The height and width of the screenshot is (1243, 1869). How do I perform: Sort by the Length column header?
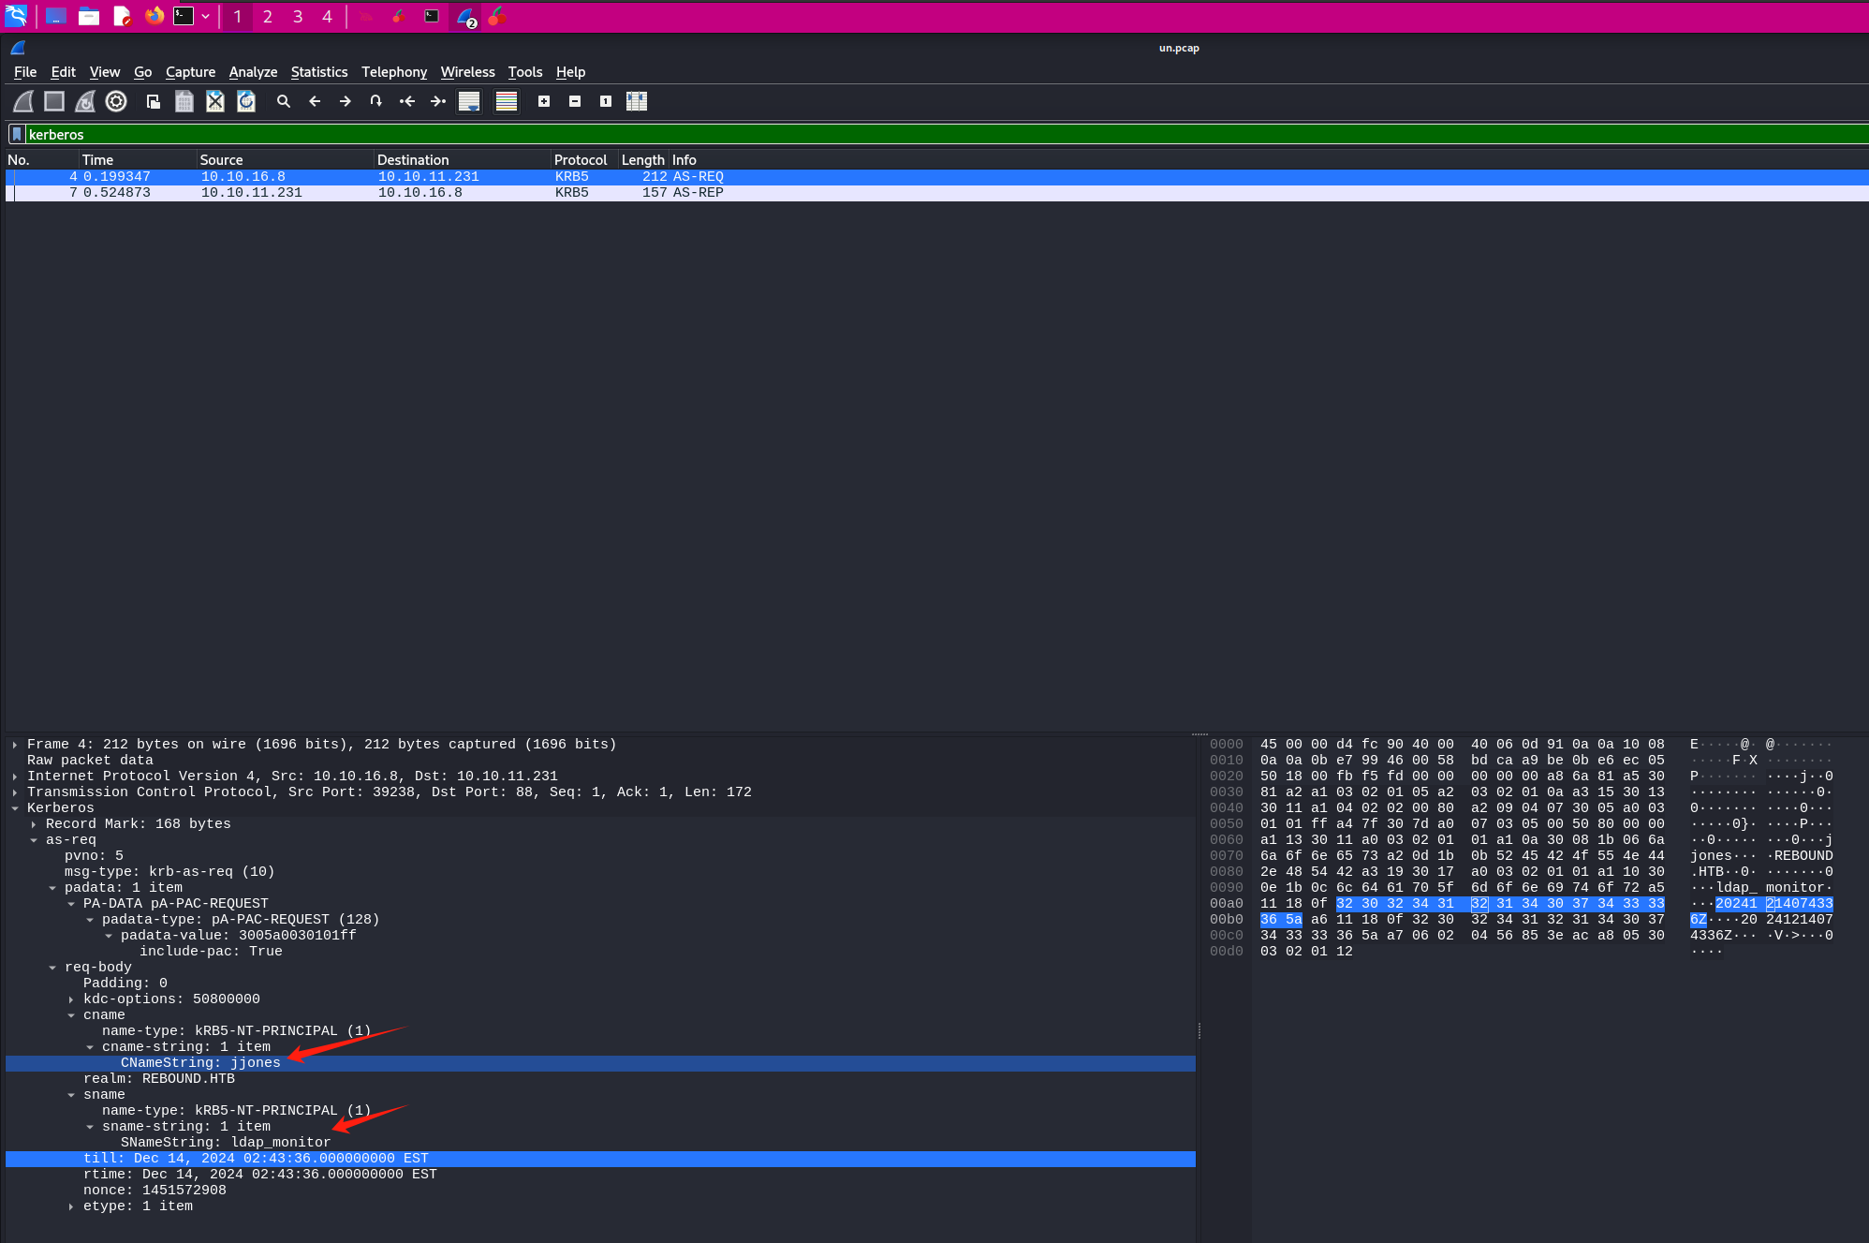pos(642,160)
